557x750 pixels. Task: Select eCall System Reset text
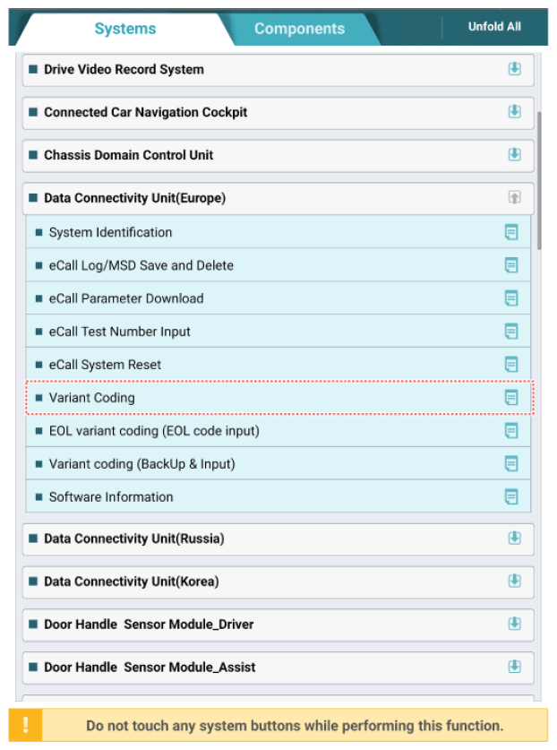tap(105, 365)
